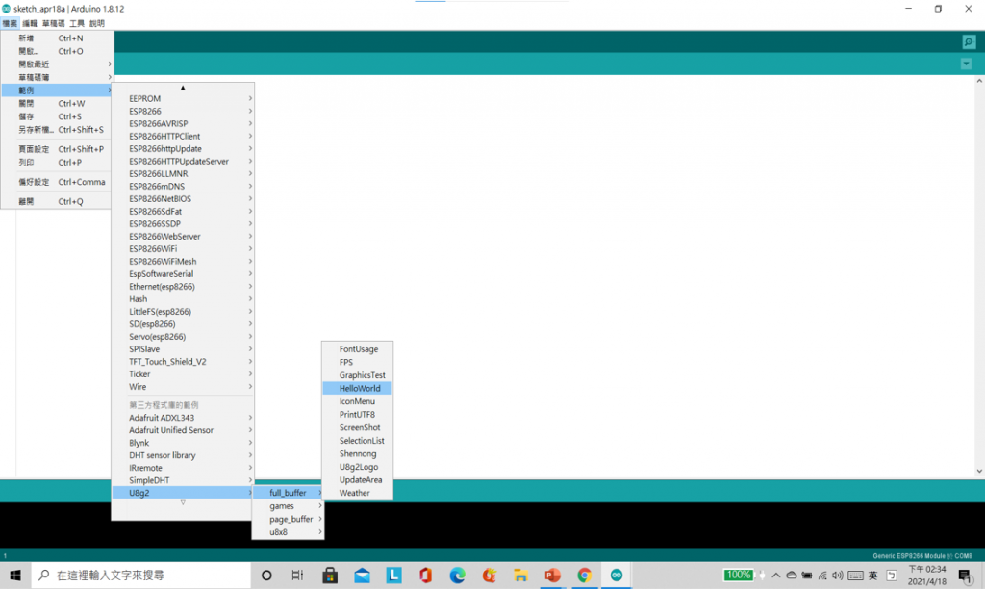Open U8g2Logo example sketch
This screenshot has width=985, height=589.
coord(358,467)
